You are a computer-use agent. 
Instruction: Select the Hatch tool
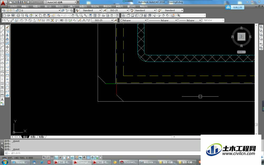(2, 83)
